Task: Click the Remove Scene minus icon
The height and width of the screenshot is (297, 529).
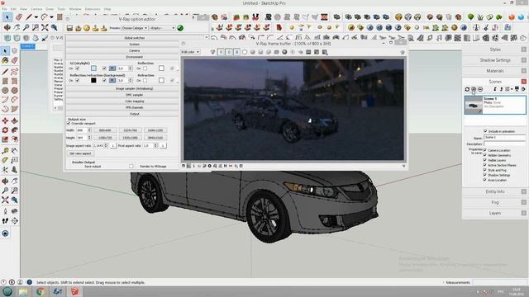Action: pyautogui.click(x=480, y=89)
